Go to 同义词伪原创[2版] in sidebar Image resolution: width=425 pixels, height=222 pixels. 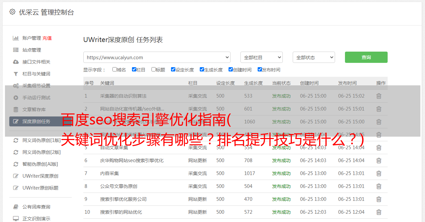(41, 152)
